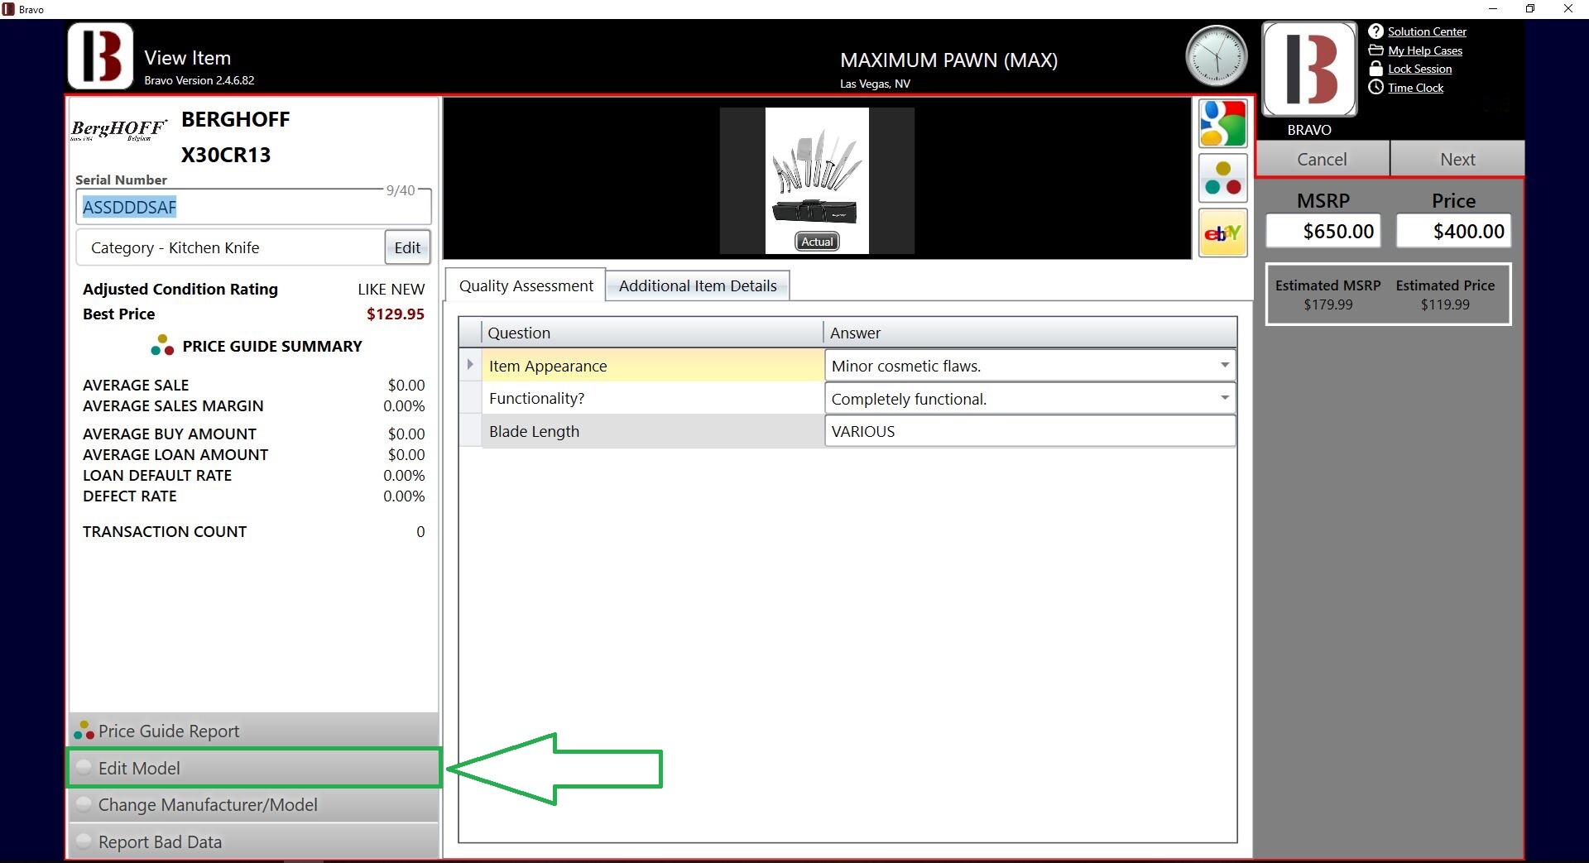
Task: Restore the Bravo window size
Action: click(1530, 9)
